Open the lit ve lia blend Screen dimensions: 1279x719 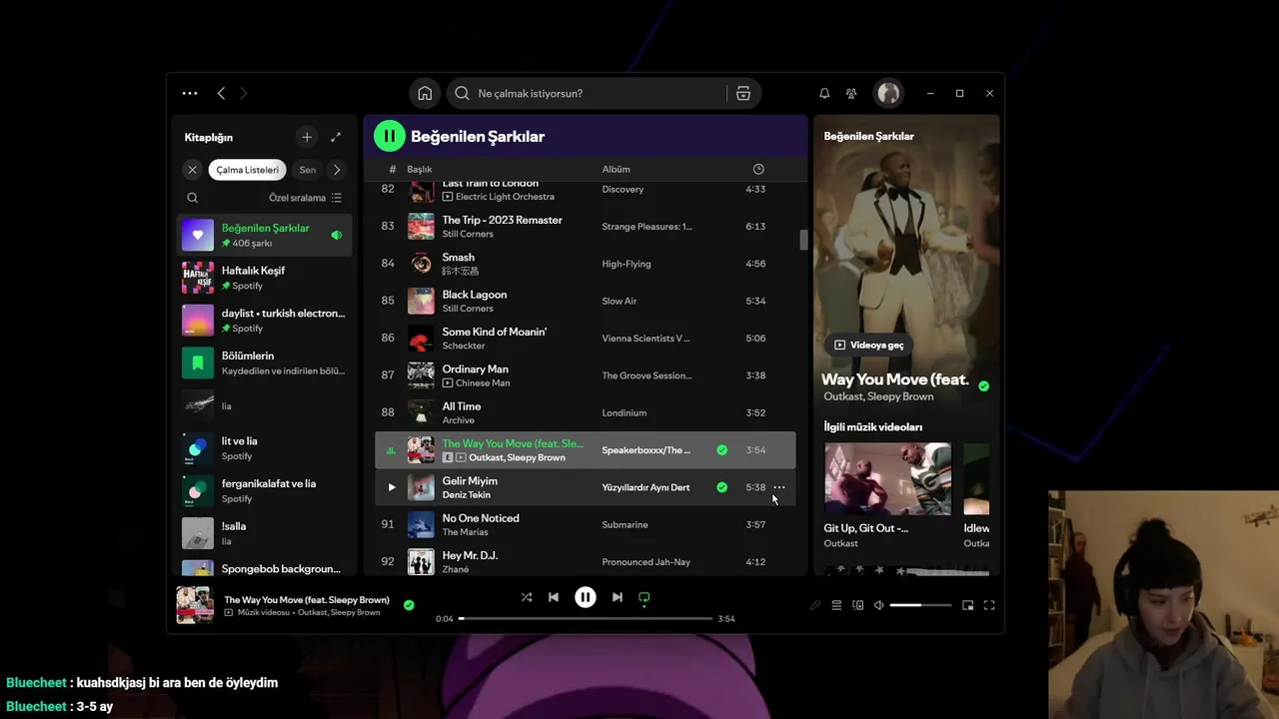click(x=265, y=448)
